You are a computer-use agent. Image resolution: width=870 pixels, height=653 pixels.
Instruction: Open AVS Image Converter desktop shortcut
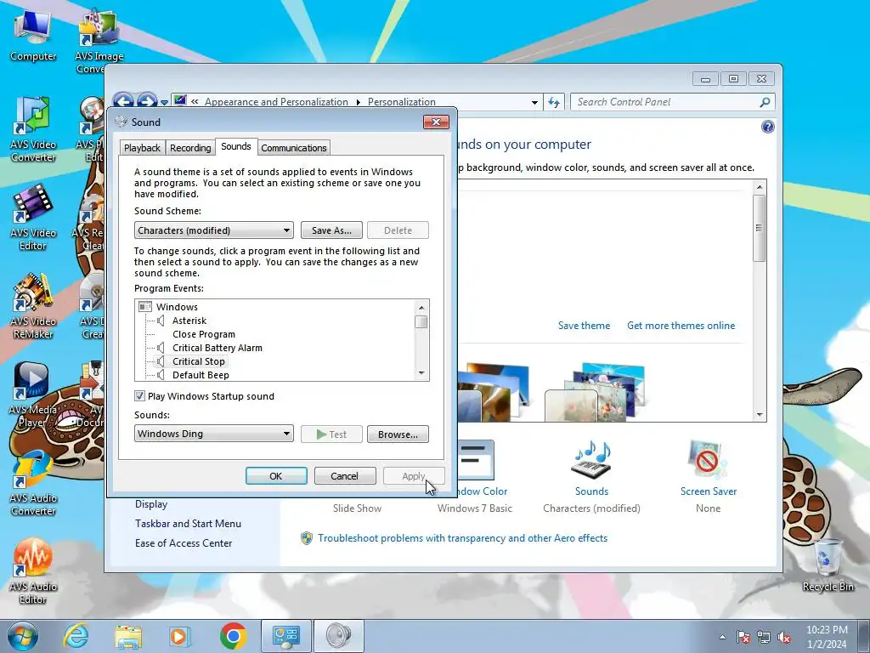pyautogui.click(x=99, y=41)
